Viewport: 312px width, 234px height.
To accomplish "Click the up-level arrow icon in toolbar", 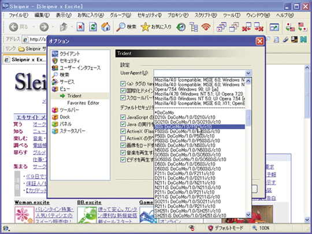I will [64, 27].
